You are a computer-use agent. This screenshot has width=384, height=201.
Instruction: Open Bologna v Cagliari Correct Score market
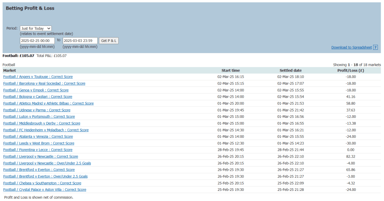coord(38,97)
